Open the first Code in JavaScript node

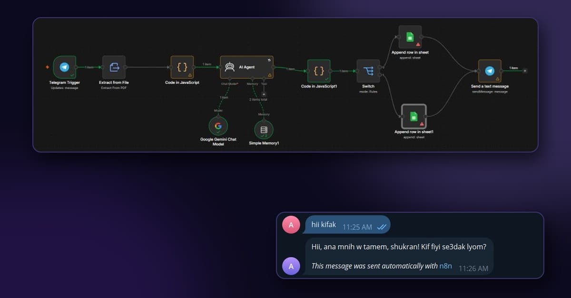(182, 67)
